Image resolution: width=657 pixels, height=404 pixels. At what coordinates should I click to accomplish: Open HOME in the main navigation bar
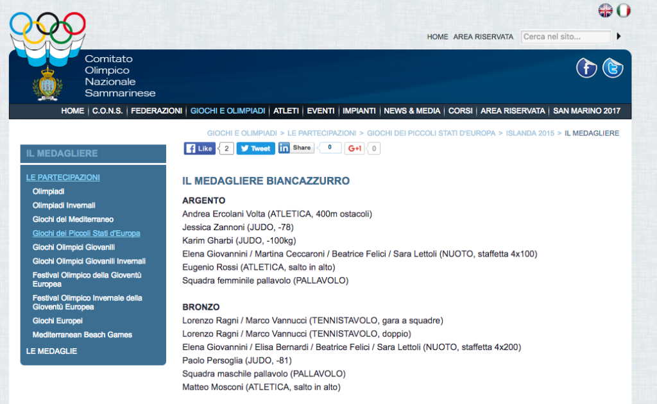(x=73, y=111)
